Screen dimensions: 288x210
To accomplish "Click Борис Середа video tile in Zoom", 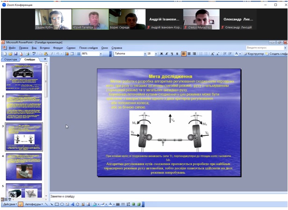I will click(x=124, y=19).
